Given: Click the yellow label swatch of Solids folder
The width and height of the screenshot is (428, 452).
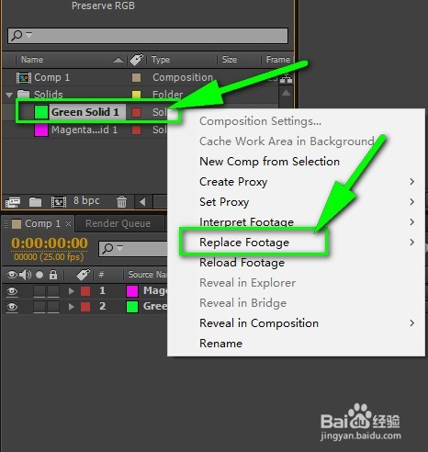Looking at the screenshot, I should 136,95.
